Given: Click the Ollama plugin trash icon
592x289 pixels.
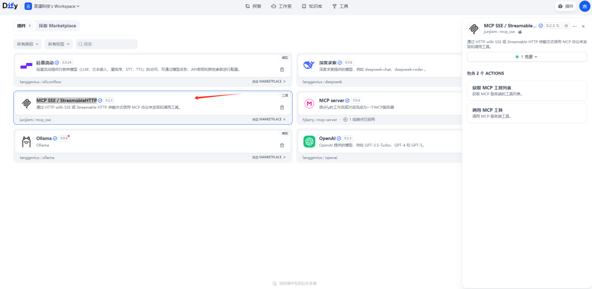Looking at the screenshot, I should tap(282, 145).
